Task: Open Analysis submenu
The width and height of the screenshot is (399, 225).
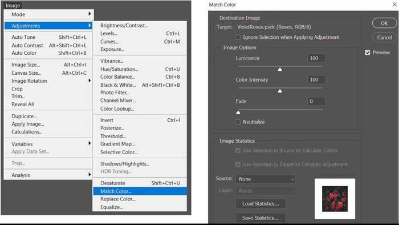Action: [48, 175]
